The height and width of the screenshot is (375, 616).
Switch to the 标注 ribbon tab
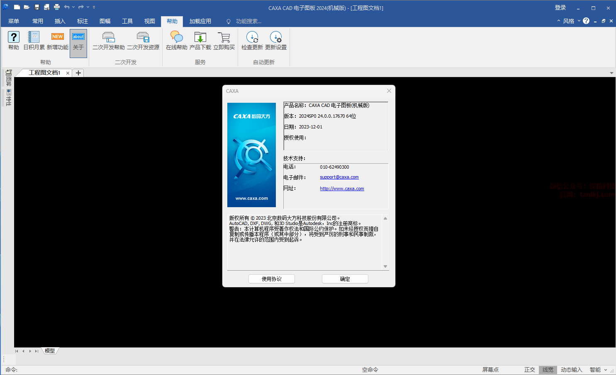[x=83, y=21]
